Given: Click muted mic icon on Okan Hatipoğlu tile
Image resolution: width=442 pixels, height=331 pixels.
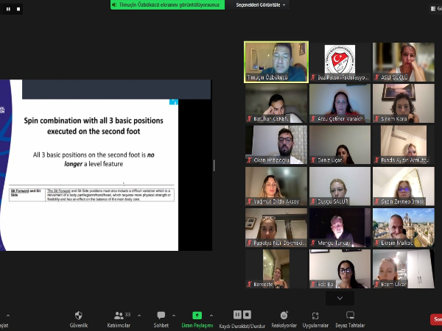Looking at the screenshot, I should (249, 160).
